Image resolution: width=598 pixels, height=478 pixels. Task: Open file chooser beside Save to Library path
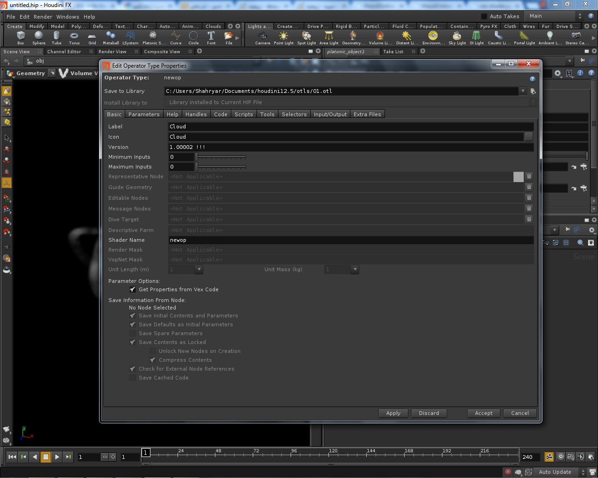pyautogui.click(x=533, y=91)
